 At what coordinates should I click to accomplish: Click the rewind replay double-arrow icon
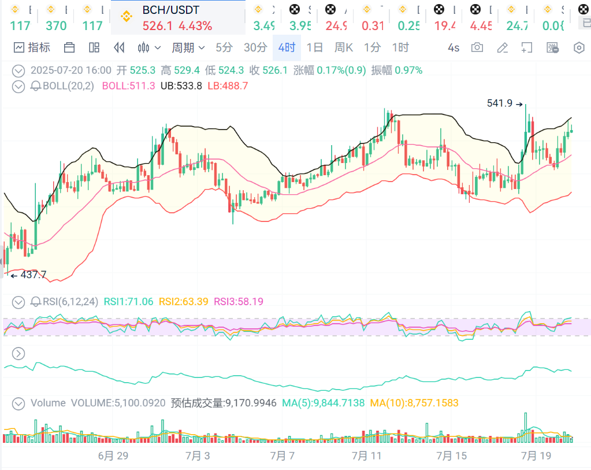[x=119, y=47]
